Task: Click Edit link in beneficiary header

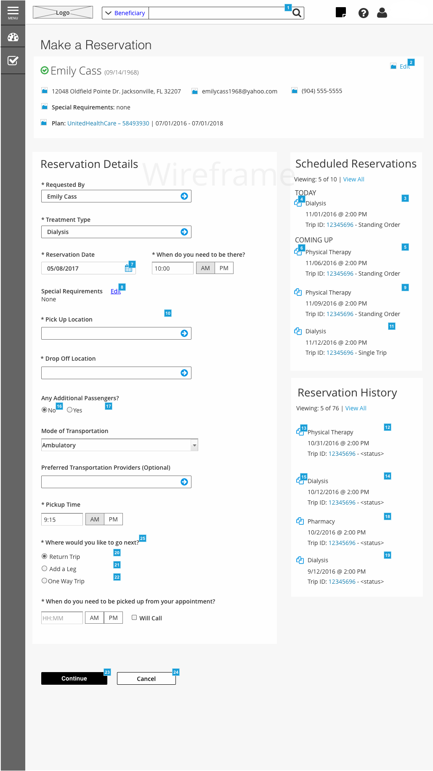Action: click(405, 66)
